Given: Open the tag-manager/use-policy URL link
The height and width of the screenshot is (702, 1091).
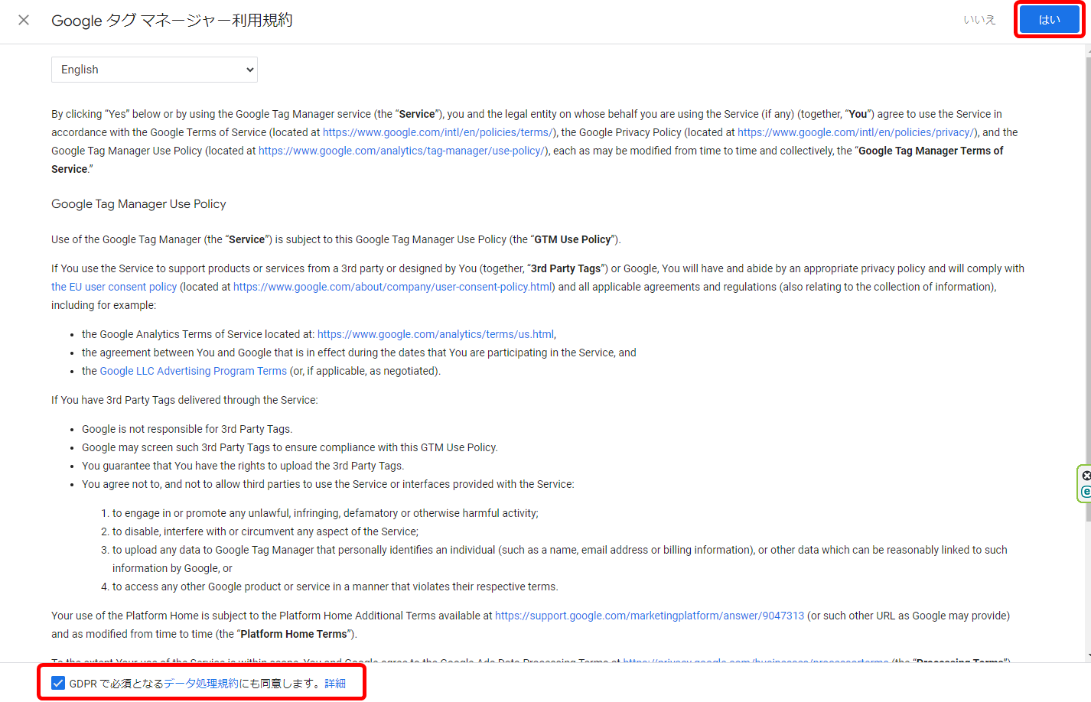Looking at the screenshot, I should 402,151.
